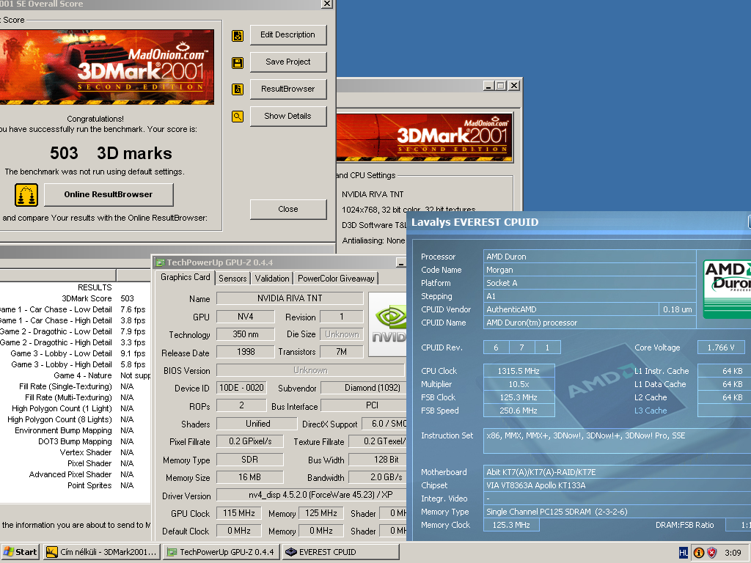
Task: Click Processor value AMD Duron
Action: (x=590, y=257)
